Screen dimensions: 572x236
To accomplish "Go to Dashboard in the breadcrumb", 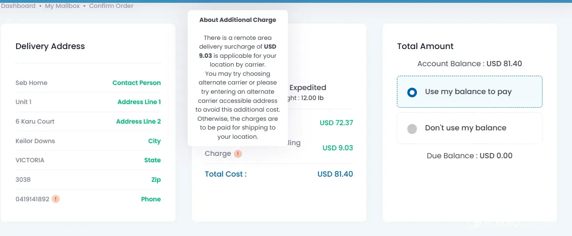I will (x=18, y=6).
